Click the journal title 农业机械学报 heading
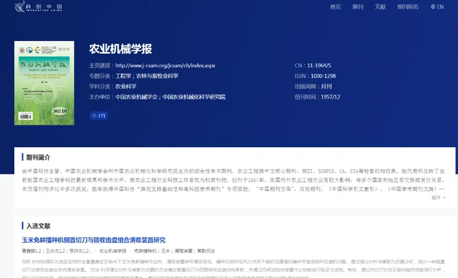 (x=120, y=49)
